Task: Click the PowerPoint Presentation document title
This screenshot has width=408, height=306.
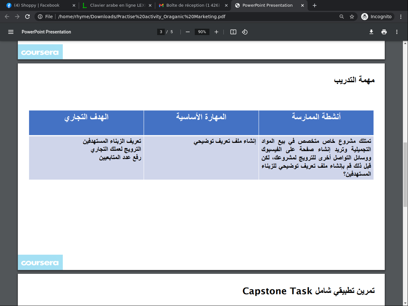Action: (46, 32)
